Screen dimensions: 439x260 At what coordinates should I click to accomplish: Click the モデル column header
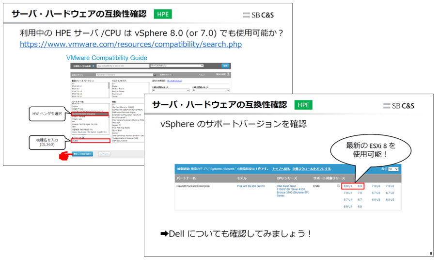tap(241, 178)
